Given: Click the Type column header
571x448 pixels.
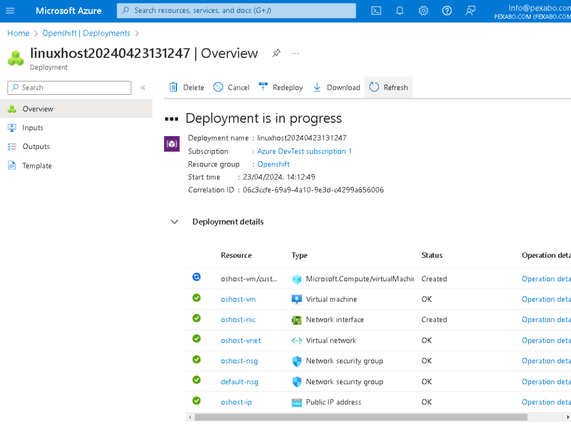Looking at the screenshot, I should pos(299,256).
